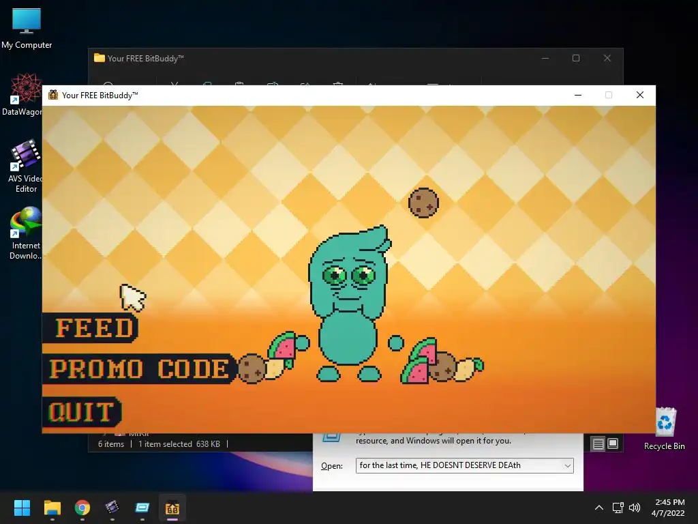Open the DataWagon desktop shortcut
Screen dimensions: 698x524
pos(25,94)
